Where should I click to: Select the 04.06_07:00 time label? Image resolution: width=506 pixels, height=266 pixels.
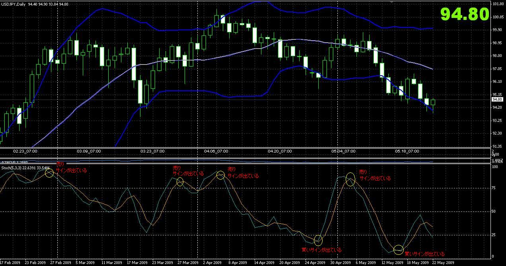(216, 151)
